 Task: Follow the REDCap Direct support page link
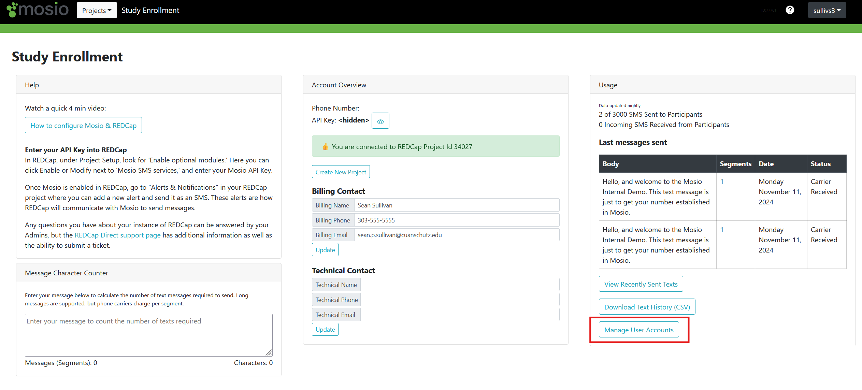[x=117, y=235]
